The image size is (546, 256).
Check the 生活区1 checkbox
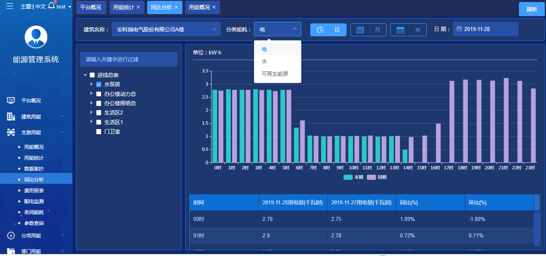[99, 122]
